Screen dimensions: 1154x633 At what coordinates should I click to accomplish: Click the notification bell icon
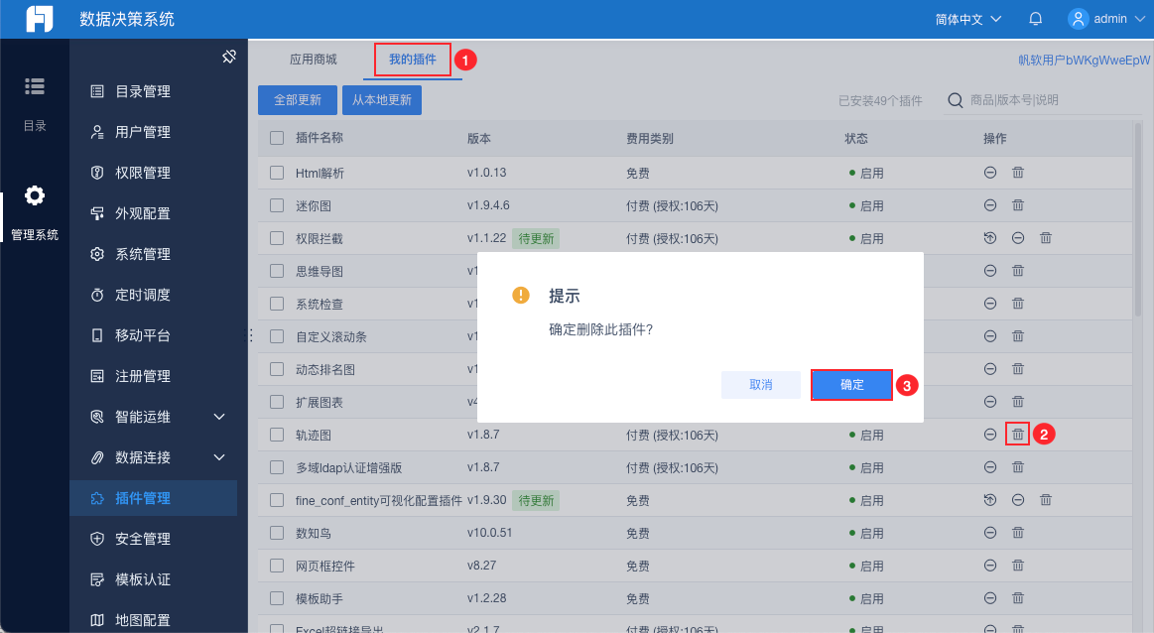pos(1036,19)
